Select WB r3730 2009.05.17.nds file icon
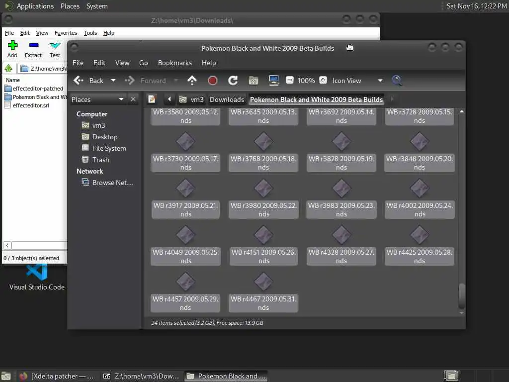509x382 pixels. pyautogui.click(x=186, y=141)
